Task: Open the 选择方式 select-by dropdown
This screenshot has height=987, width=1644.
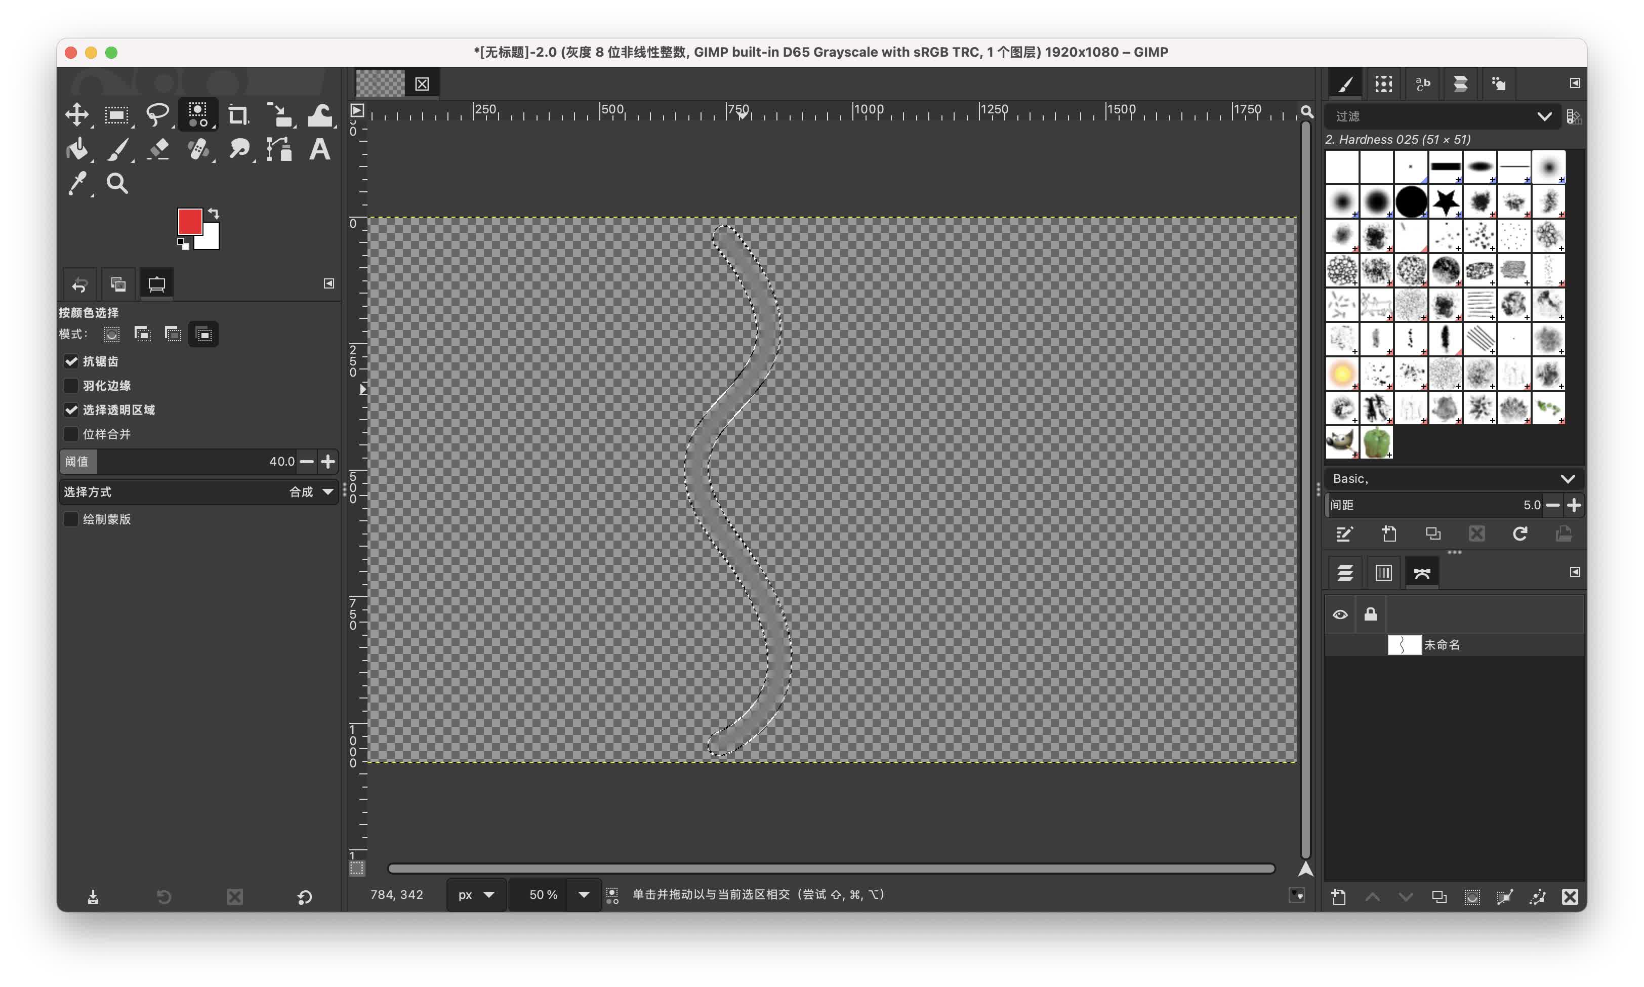Action: 327,492
